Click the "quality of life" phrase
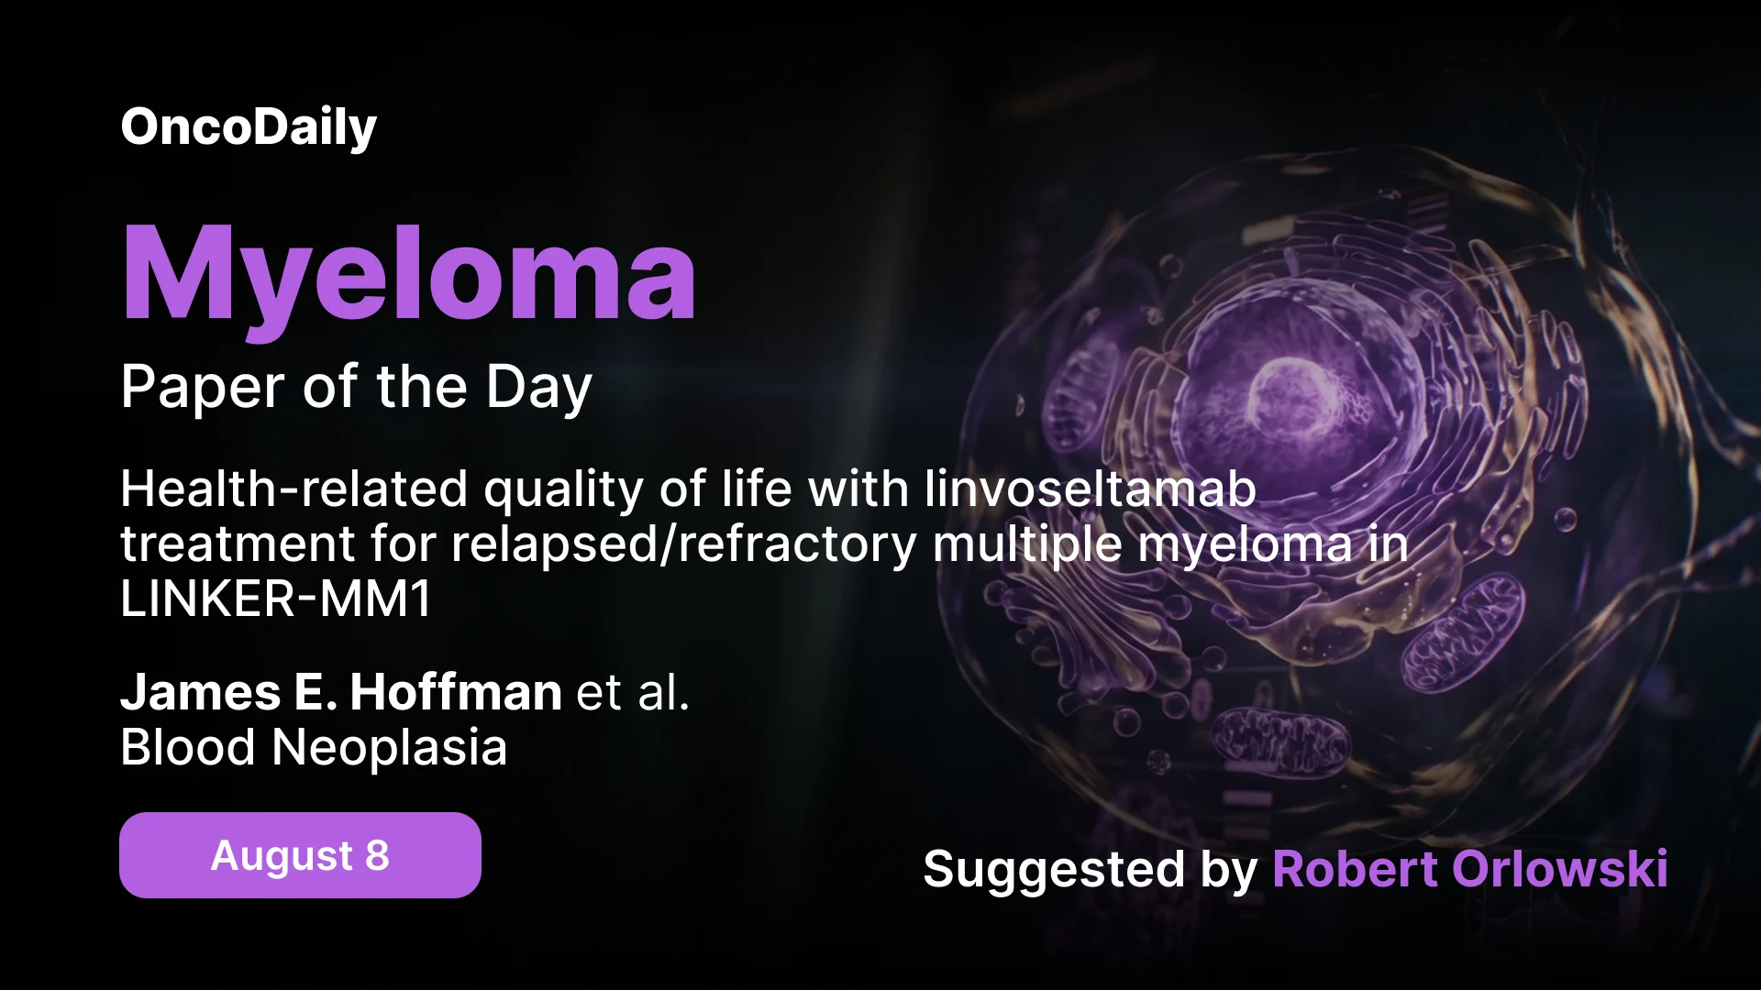 point(638,489)
